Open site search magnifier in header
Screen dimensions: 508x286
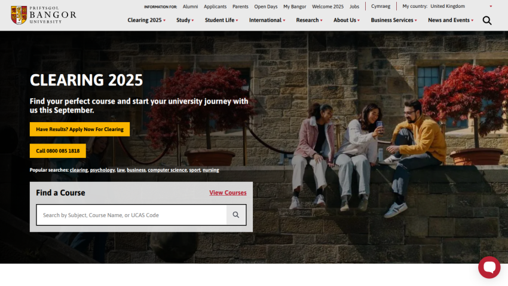pos(487,20)
